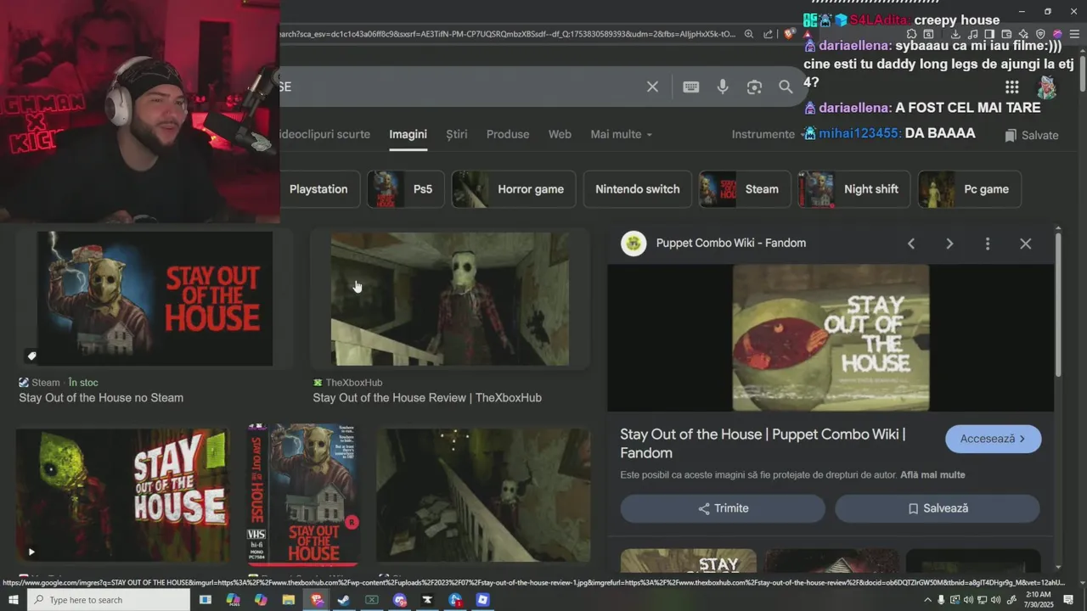Open the Google apps grid
The image size is (1087, 611).
click(1011, 87)
